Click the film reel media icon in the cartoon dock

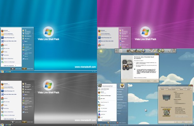tap(159, 51)
